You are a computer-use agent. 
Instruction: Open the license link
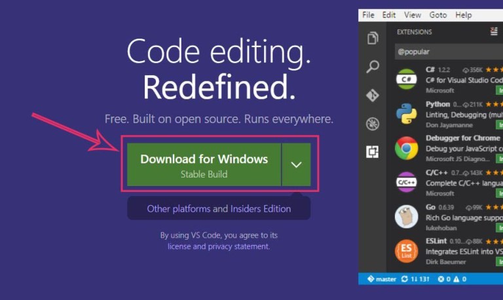click(179, 246)
